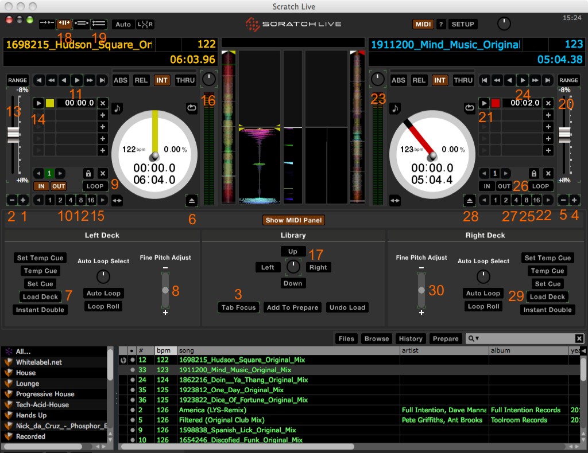Enable REL mode on the right deck
This screenshot has width=588, height=453.
(419, 80)
